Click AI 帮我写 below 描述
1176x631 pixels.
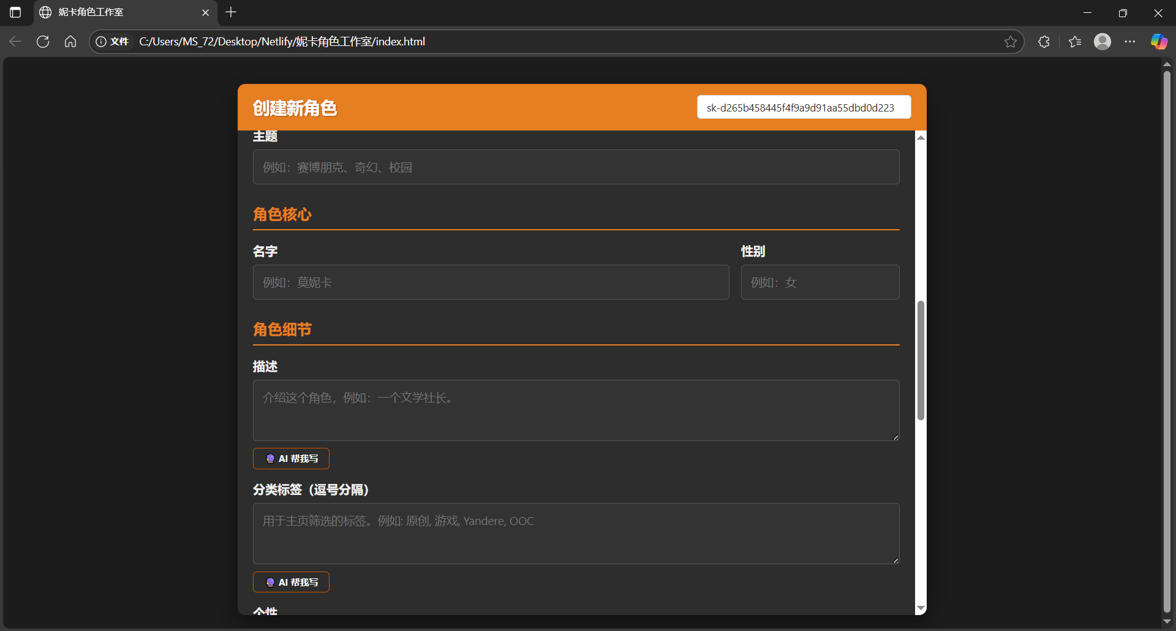coord(291,458)
